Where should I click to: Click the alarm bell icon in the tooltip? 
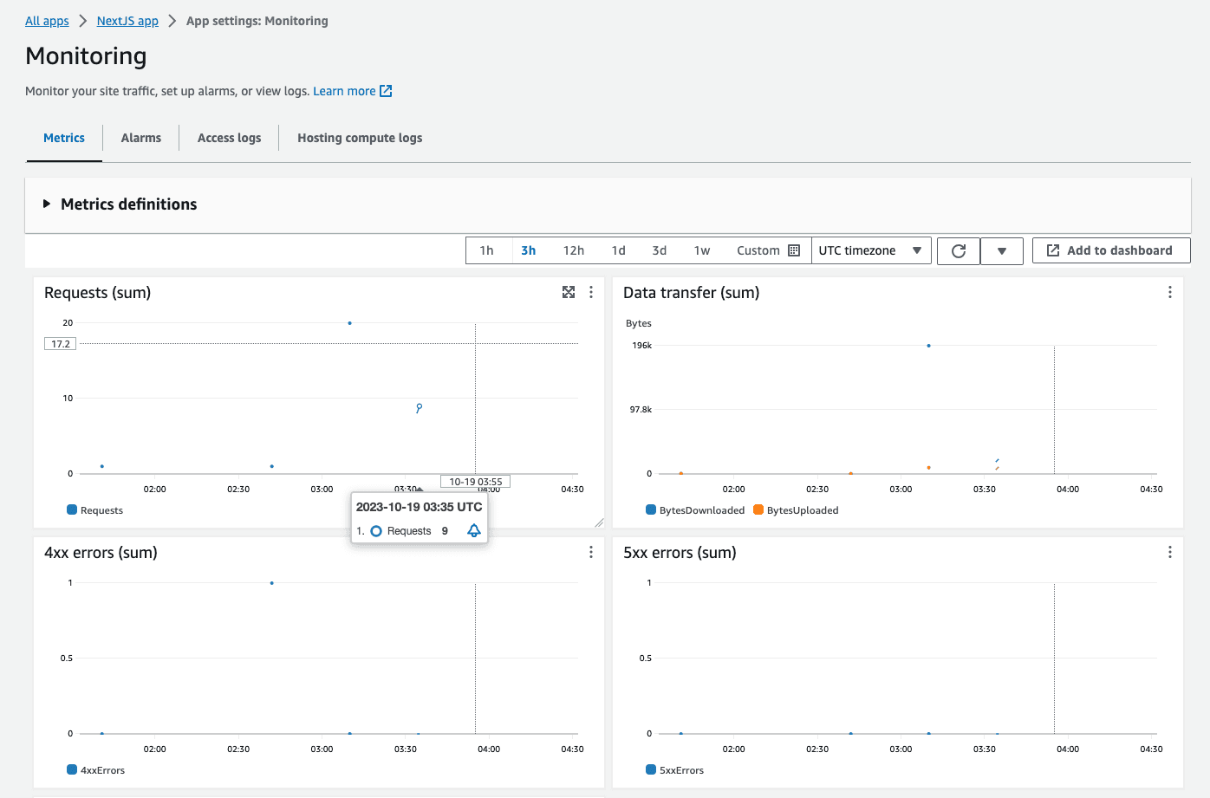473,530
